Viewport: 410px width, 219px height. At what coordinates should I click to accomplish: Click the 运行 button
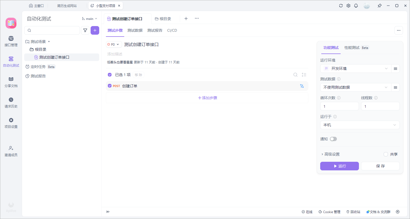(x=339, y=166)
